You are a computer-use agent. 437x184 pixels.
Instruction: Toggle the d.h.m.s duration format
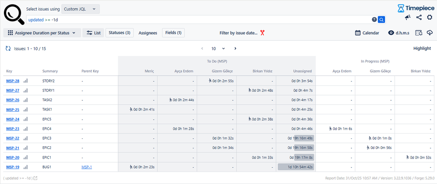click(x=399, y=33)
